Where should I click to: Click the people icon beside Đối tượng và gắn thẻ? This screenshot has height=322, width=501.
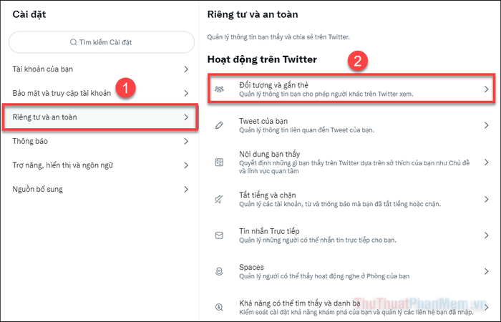(219, 89)
